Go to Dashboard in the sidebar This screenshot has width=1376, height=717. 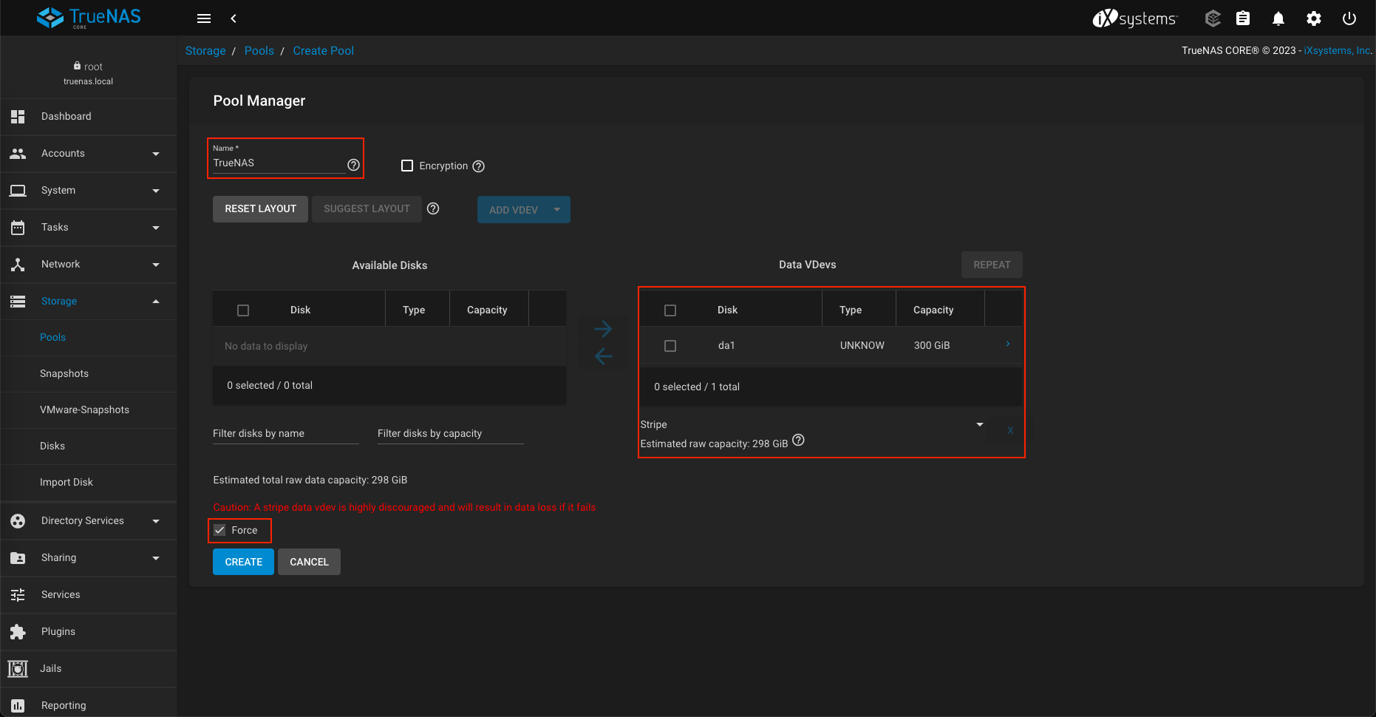coord(67,117)
